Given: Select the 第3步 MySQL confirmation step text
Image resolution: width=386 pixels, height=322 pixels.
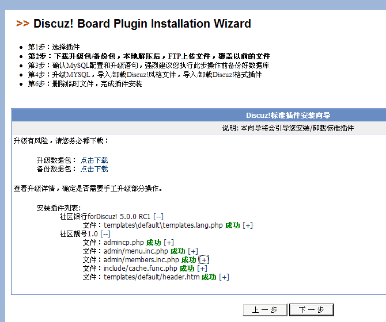Looking at the screenshot, I should pos(149,66).
